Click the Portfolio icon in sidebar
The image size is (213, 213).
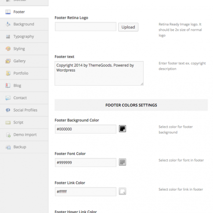click(x=8, y=73)
